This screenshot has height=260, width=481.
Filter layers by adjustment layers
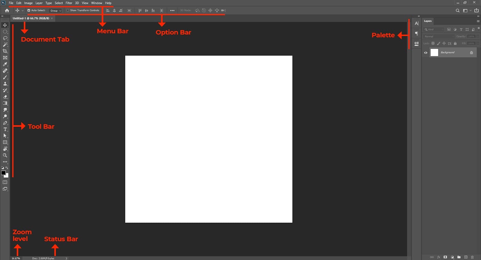pyautogui.click(x=455, y=29)
